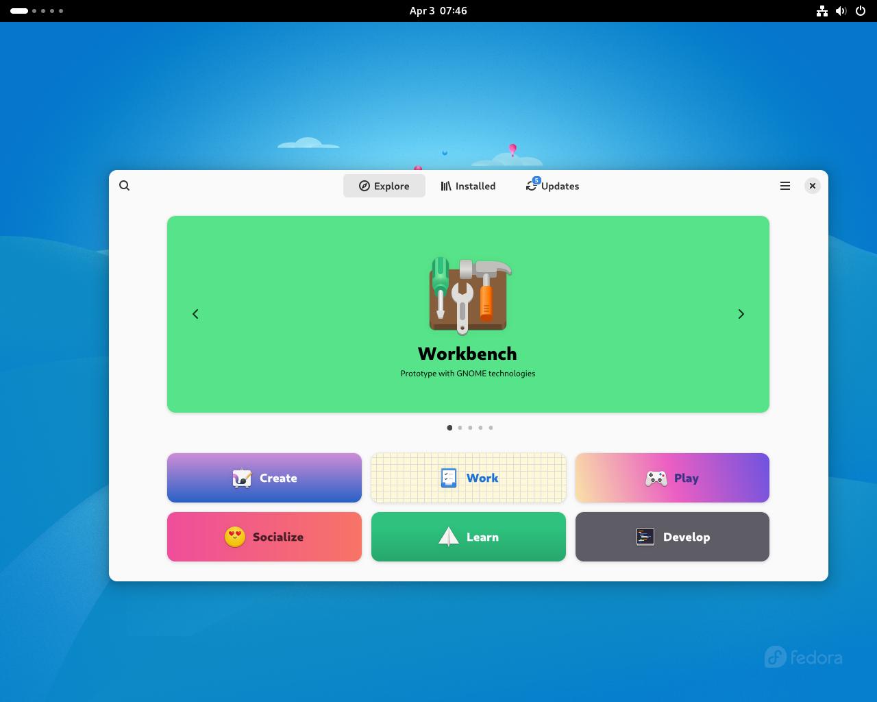
Task: Click the updates count badge
Action: (536, 180)
